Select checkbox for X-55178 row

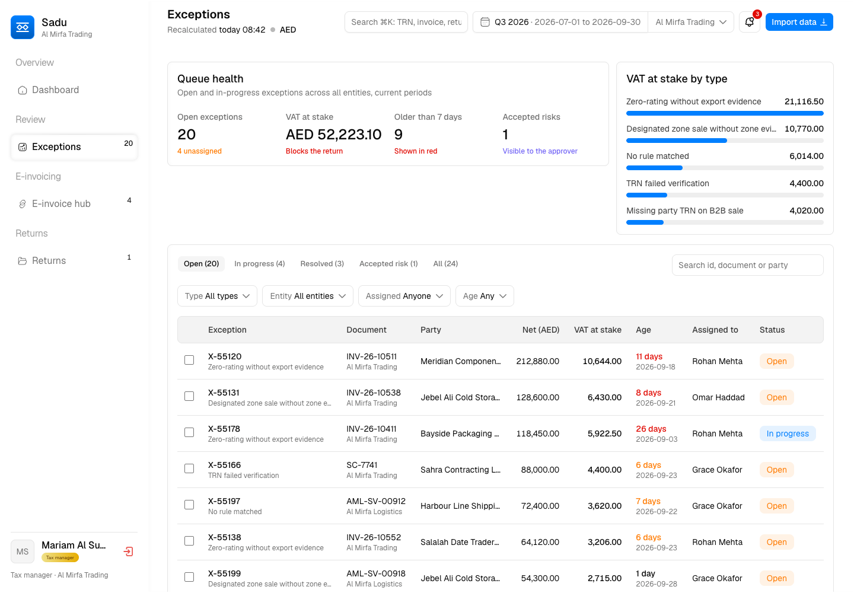(189, 432)
